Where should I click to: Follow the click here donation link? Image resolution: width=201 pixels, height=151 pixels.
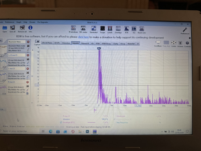(x=83, y=37)
